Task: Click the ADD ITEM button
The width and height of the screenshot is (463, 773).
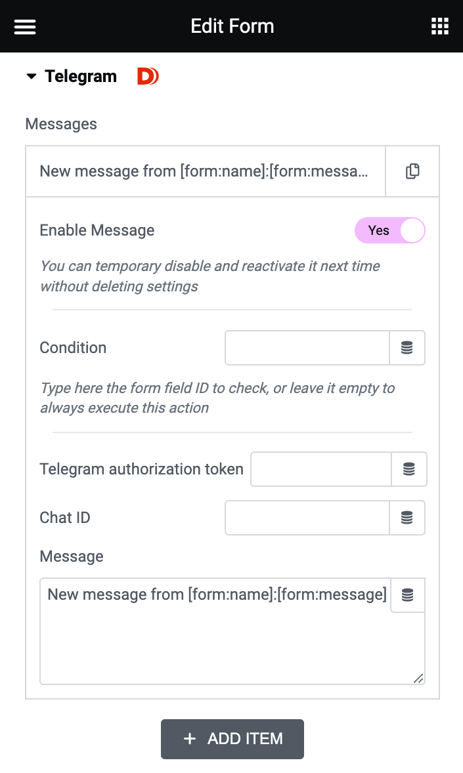Action: point(232,740)
